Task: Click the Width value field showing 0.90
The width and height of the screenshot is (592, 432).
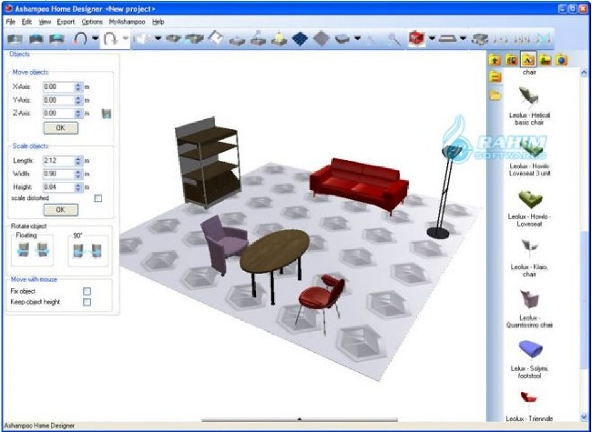Action: 59,174
